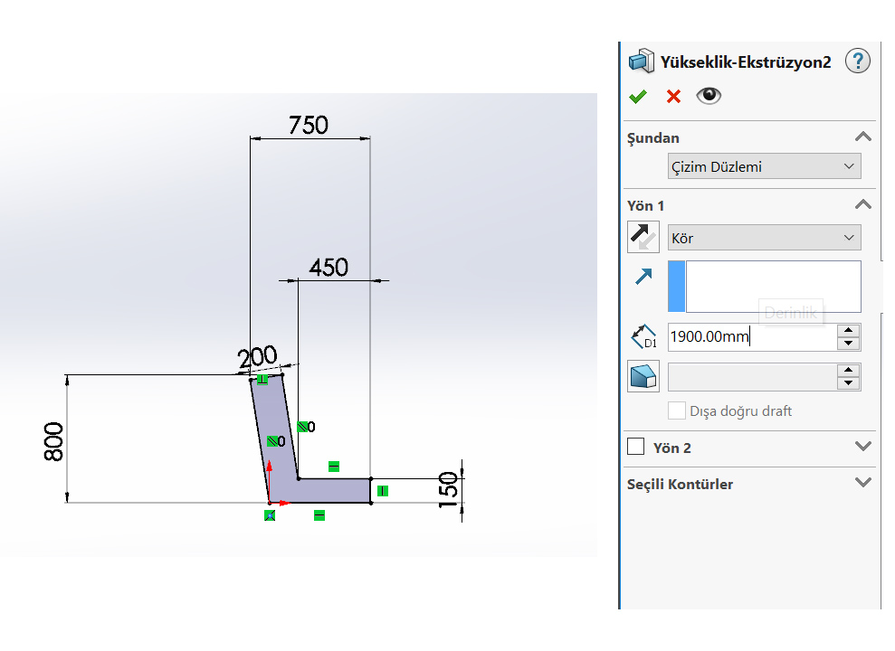Viewport: 895px width, 651px height.
Task: Click the direction vector selection box
Action: (x=765, y=286)
